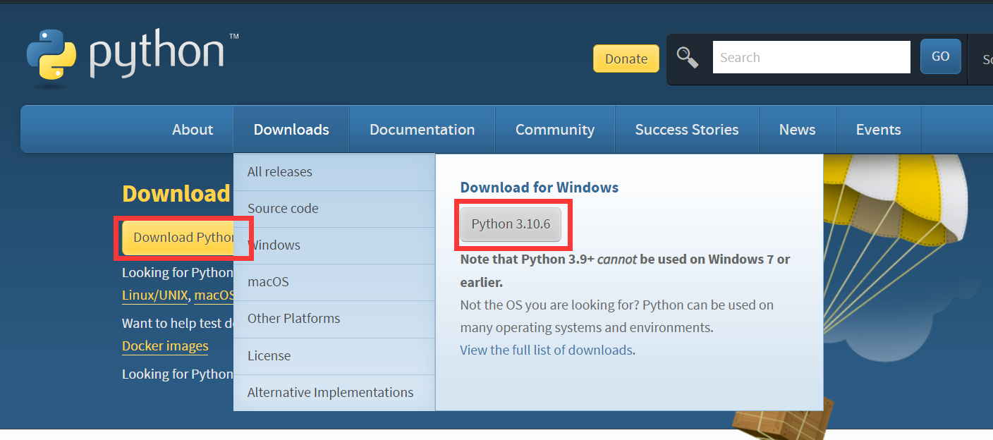Select Alternative Implementations in Downloads dropdown

coord(334,393)
